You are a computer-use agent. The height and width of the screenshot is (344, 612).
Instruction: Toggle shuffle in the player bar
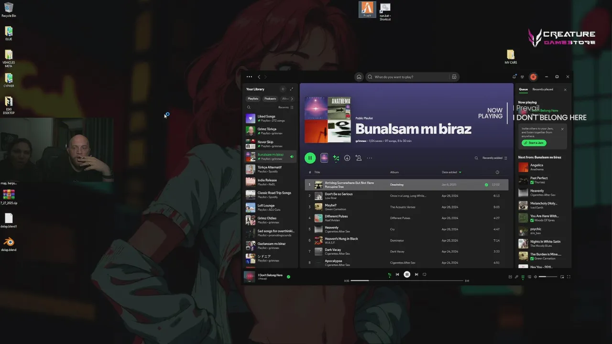point(389,275)
